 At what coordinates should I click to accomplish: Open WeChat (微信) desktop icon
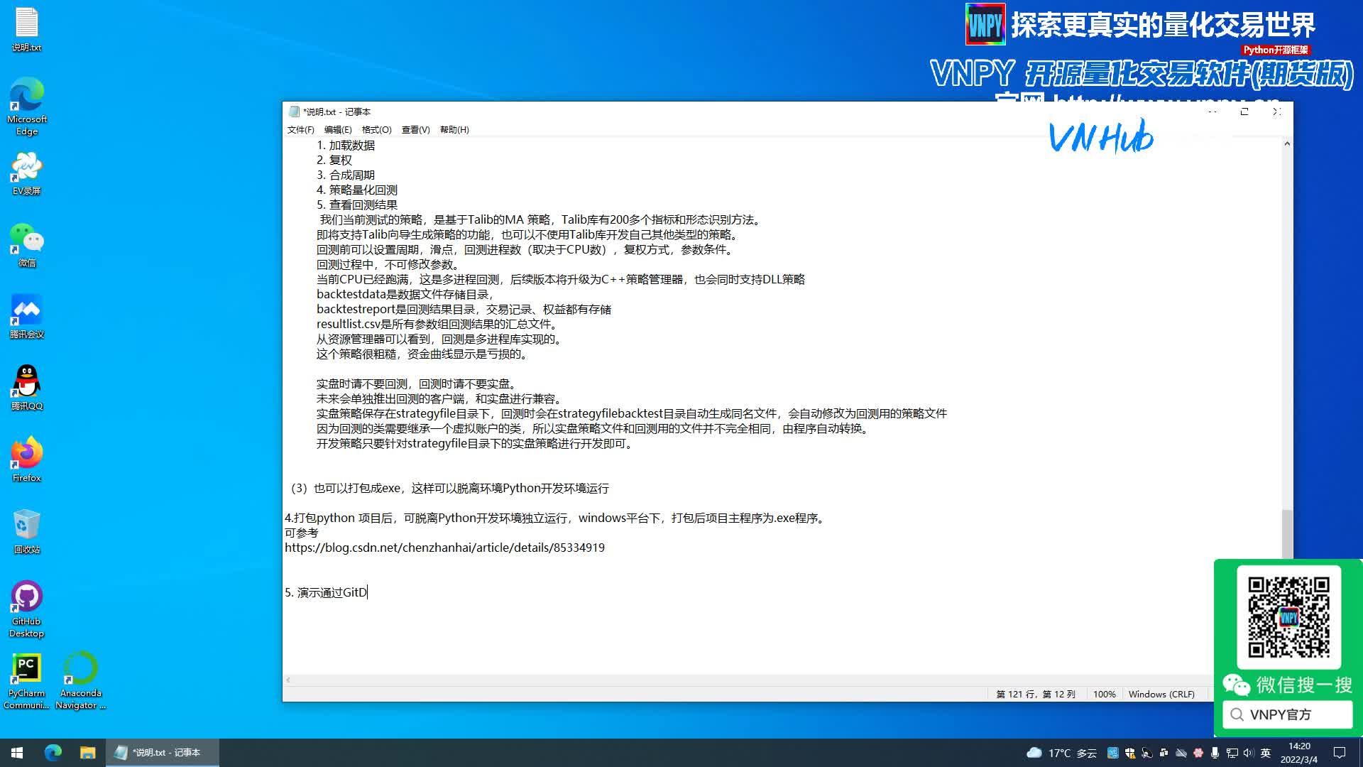click(26, 238)
